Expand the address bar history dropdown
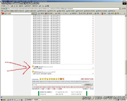This screenshot has width=127, height=101. (120, 9)
